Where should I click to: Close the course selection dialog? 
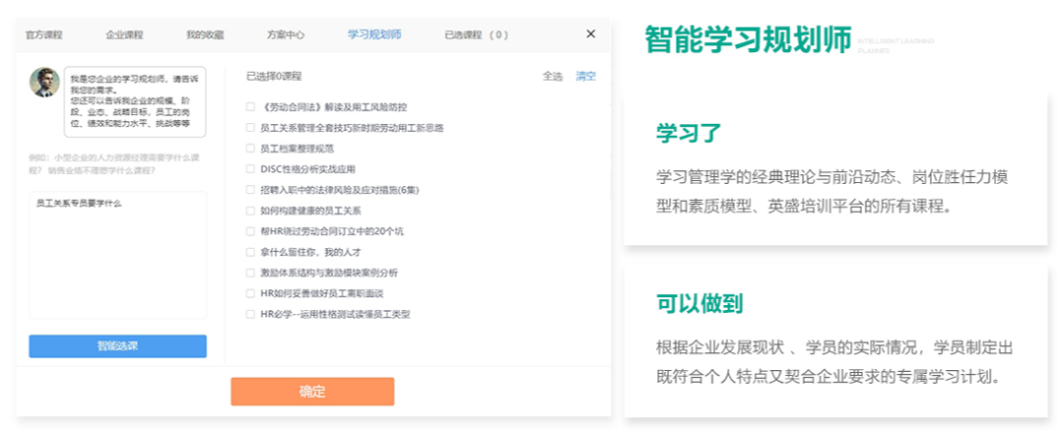(591, 33)
